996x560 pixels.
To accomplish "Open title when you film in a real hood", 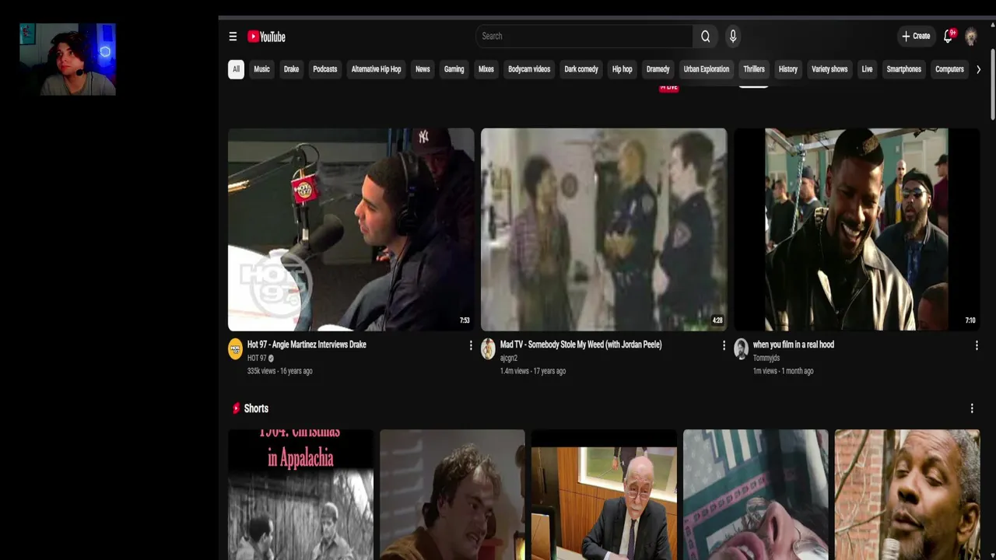I will point(794,345).
